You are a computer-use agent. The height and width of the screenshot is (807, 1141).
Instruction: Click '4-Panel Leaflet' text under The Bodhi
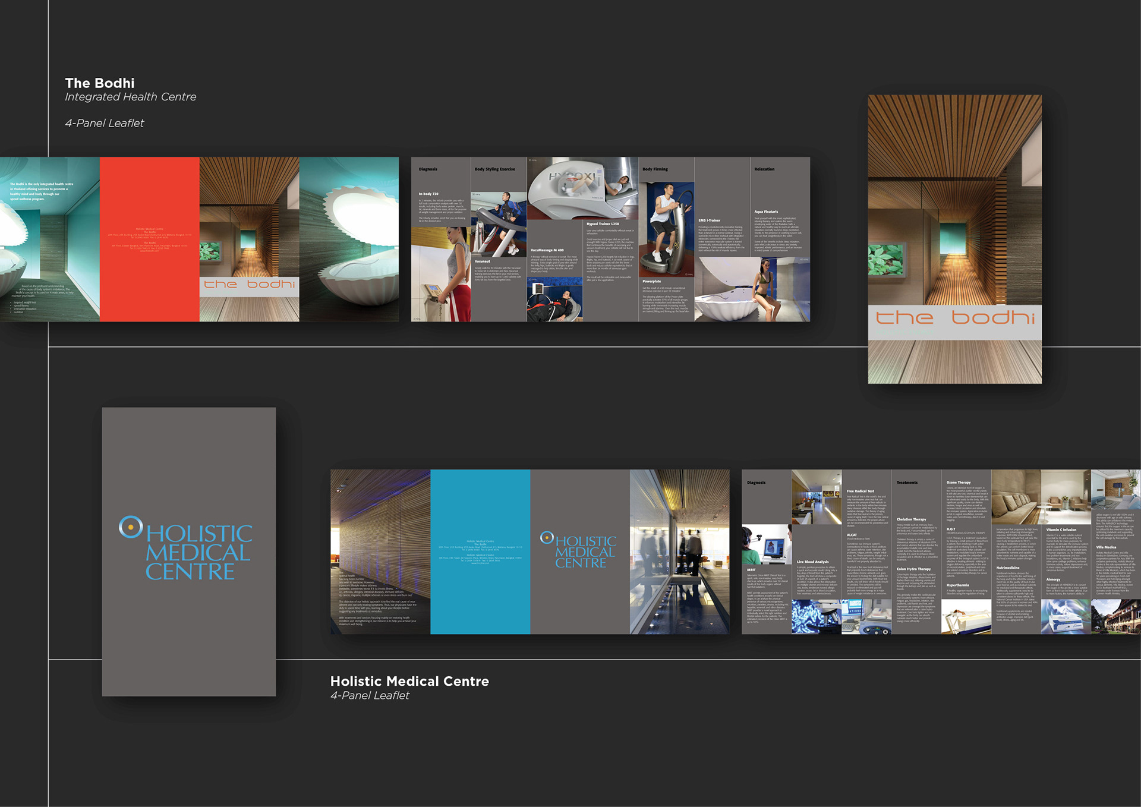(105, 123)
